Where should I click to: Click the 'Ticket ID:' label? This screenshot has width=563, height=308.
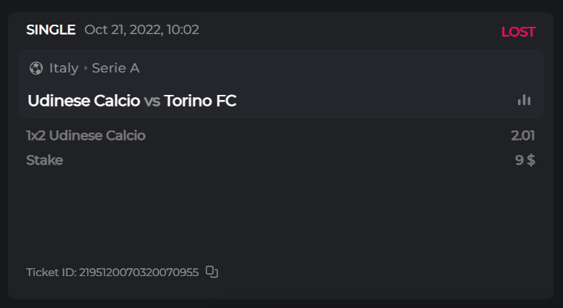click(51, 272)
